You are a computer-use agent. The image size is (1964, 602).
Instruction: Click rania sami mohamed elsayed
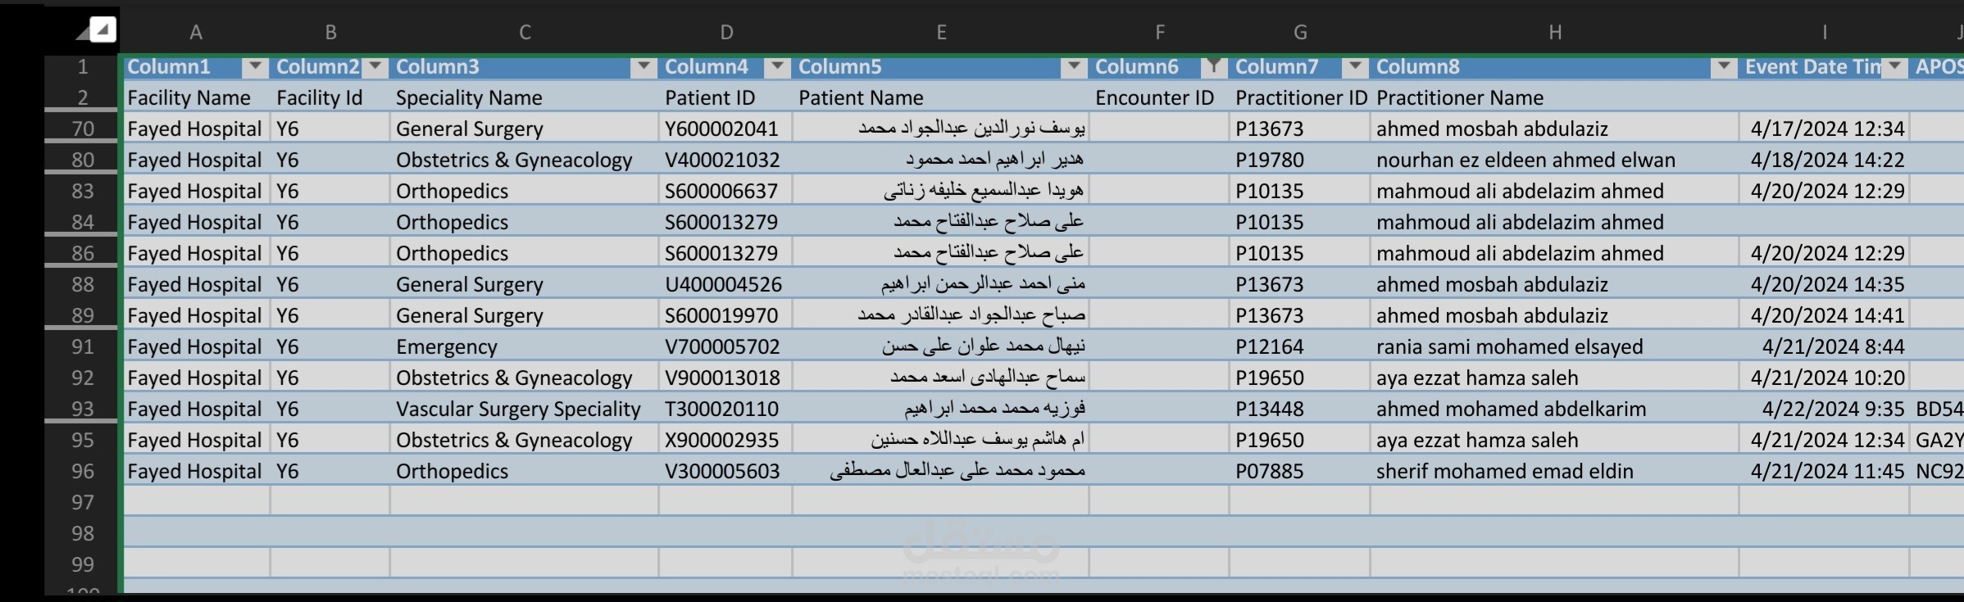(1555, 346)
